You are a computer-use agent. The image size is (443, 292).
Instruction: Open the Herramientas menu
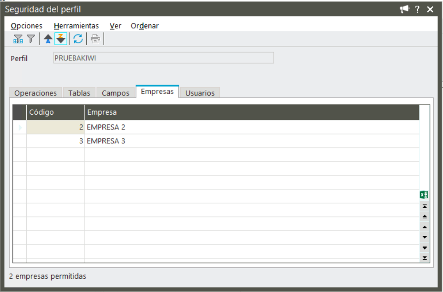[76, 26]
